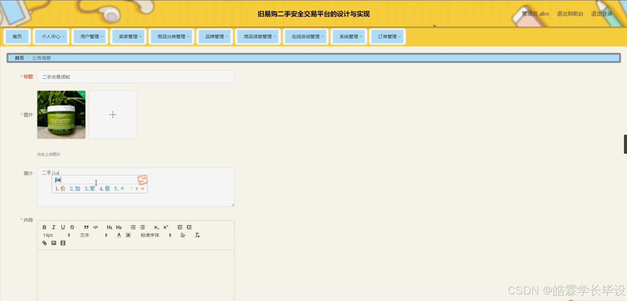Insert a blockquote in the editor
Screen dimensions: 627x301
[86, 227]
